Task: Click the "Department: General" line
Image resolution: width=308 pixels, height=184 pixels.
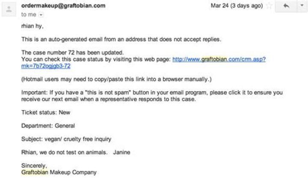Action: click(x=48, y=126)
